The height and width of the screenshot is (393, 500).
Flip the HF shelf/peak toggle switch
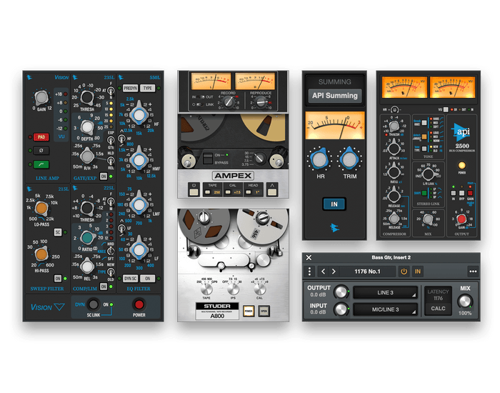coord(121,139)
